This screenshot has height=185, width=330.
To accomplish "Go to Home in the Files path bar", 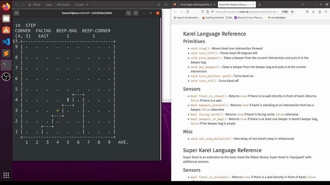I will point(35,5).
